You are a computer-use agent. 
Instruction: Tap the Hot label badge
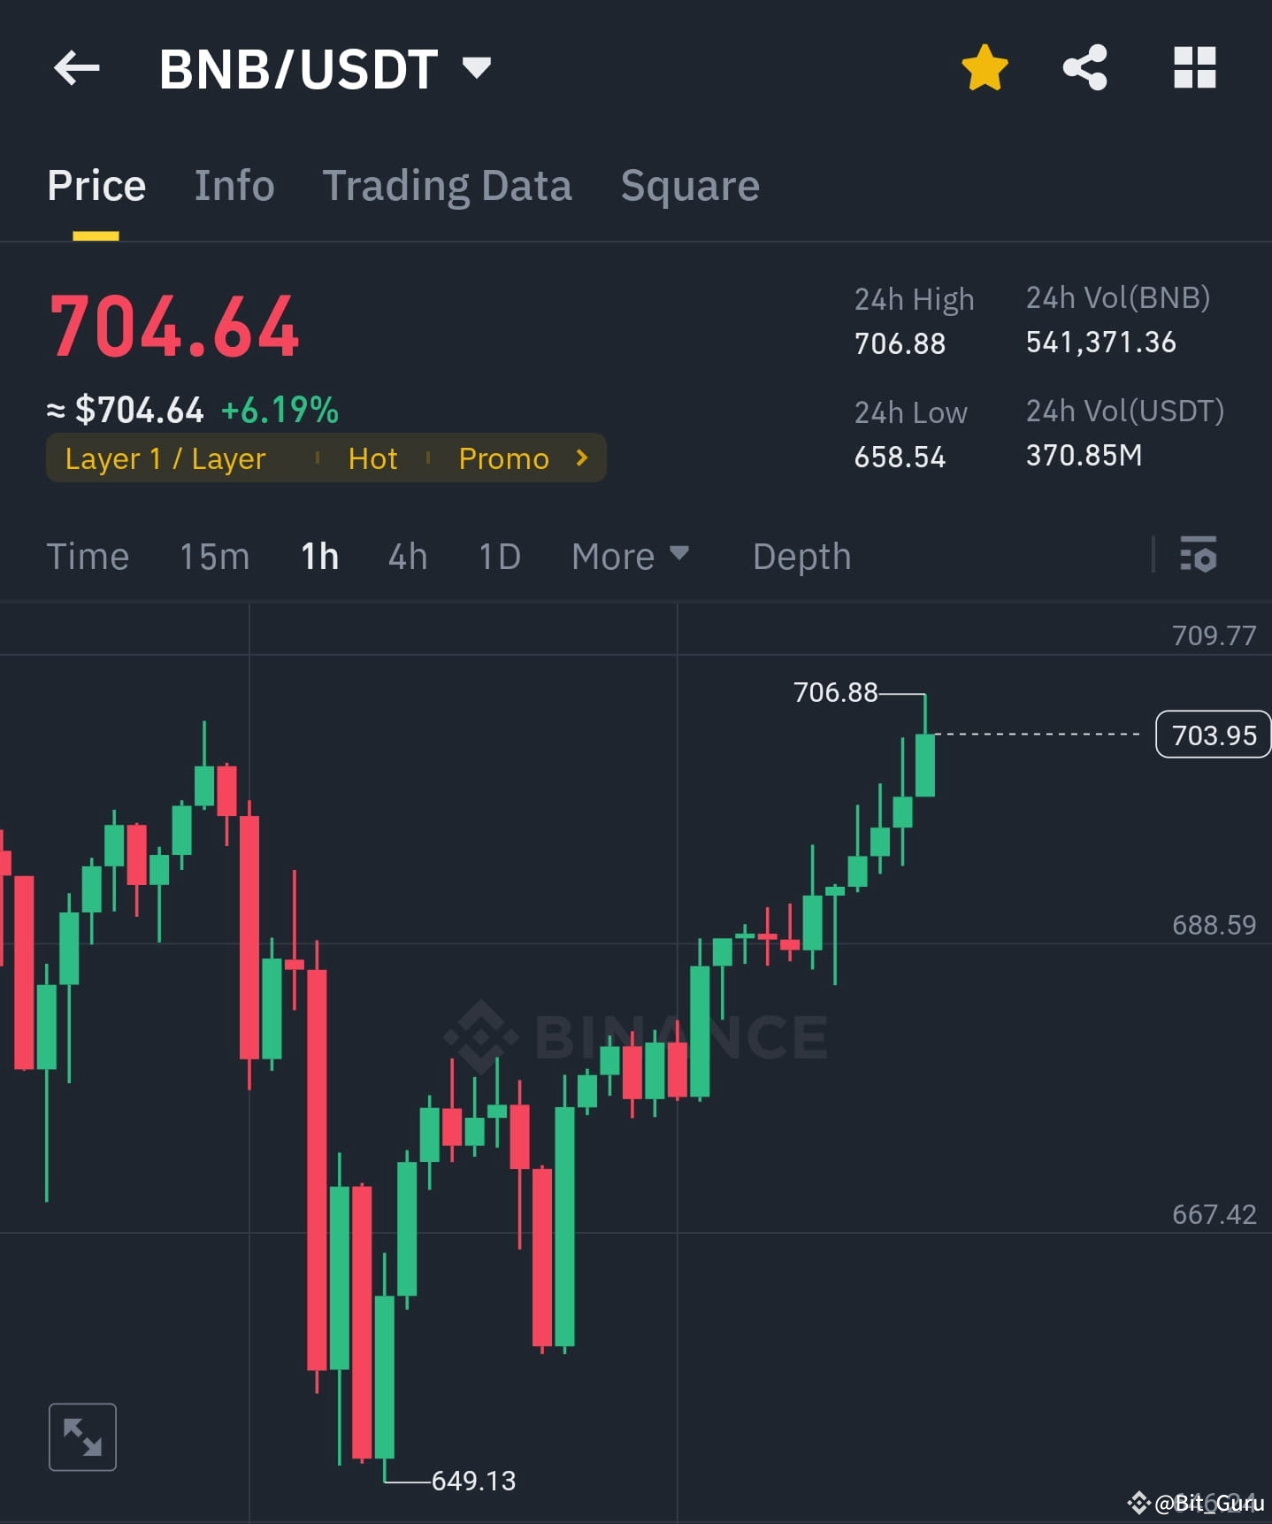372,458
